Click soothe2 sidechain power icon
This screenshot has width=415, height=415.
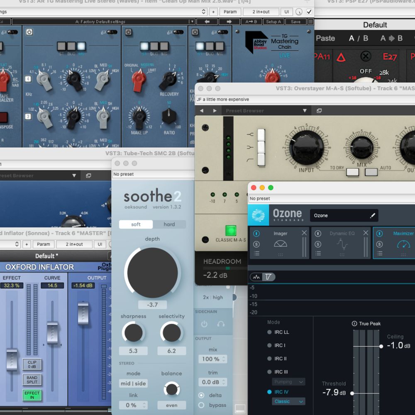point(204,324)
